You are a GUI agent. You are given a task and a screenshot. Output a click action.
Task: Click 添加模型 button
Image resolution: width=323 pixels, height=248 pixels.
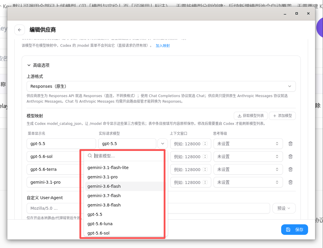point(282,116)
